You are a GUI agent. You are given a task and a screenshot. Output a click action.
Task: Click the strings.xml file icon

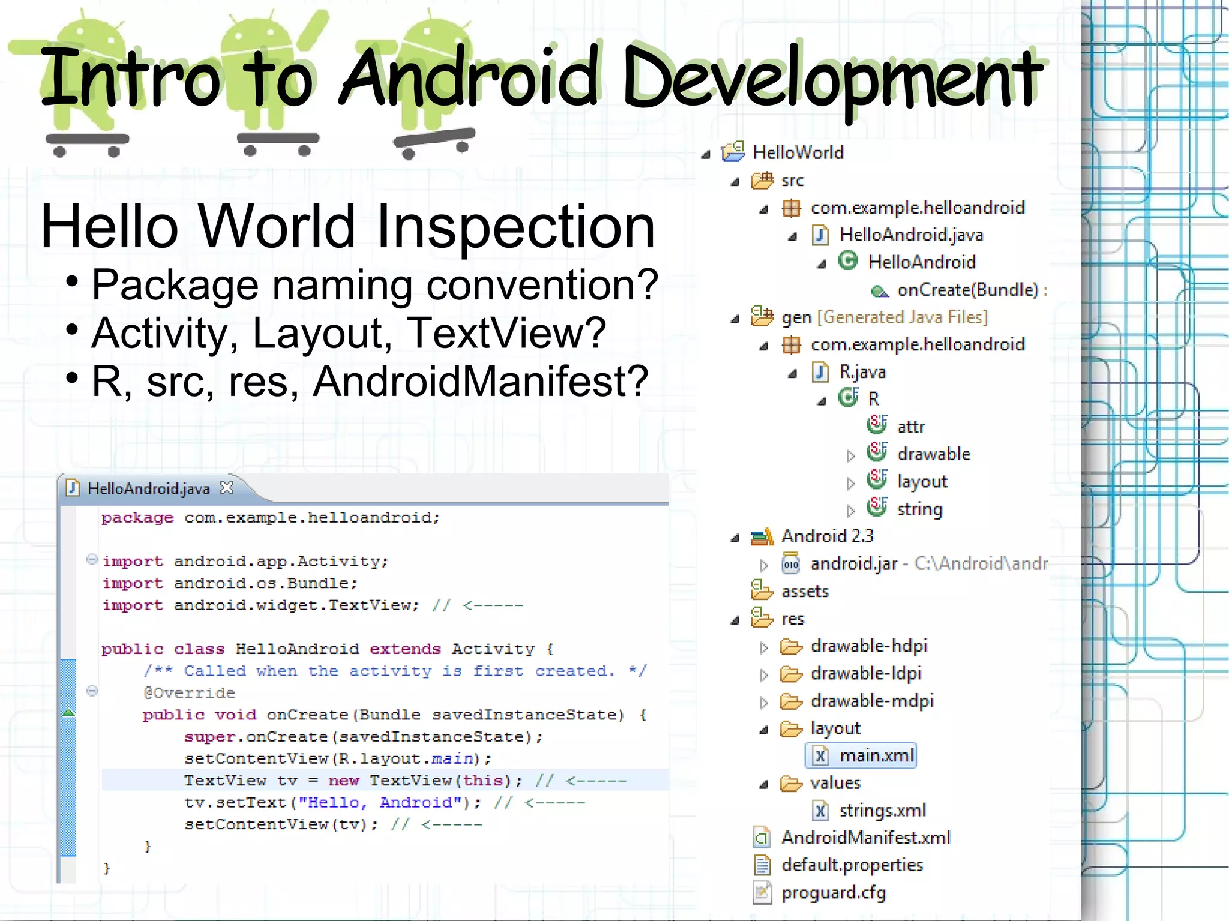click(820, 811)
